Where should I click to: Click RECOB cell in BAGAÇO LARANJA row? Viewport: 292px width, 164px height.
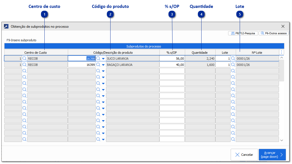click(47, 65)
